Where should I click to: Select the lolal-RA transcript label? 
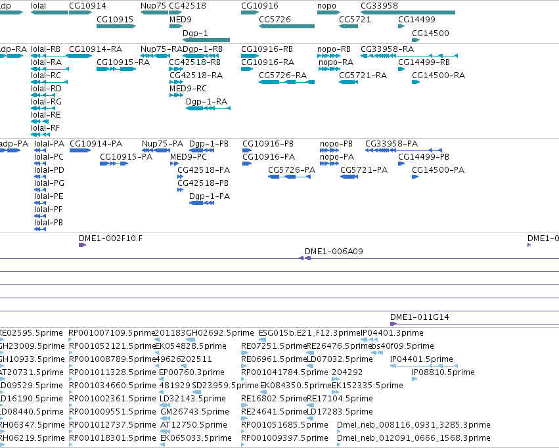coord(47,62)
